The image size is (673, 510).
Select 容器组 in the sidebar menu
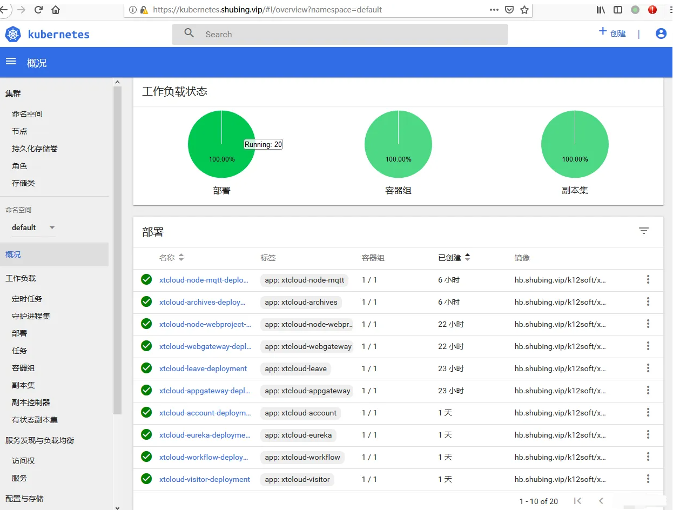[23, 368]
